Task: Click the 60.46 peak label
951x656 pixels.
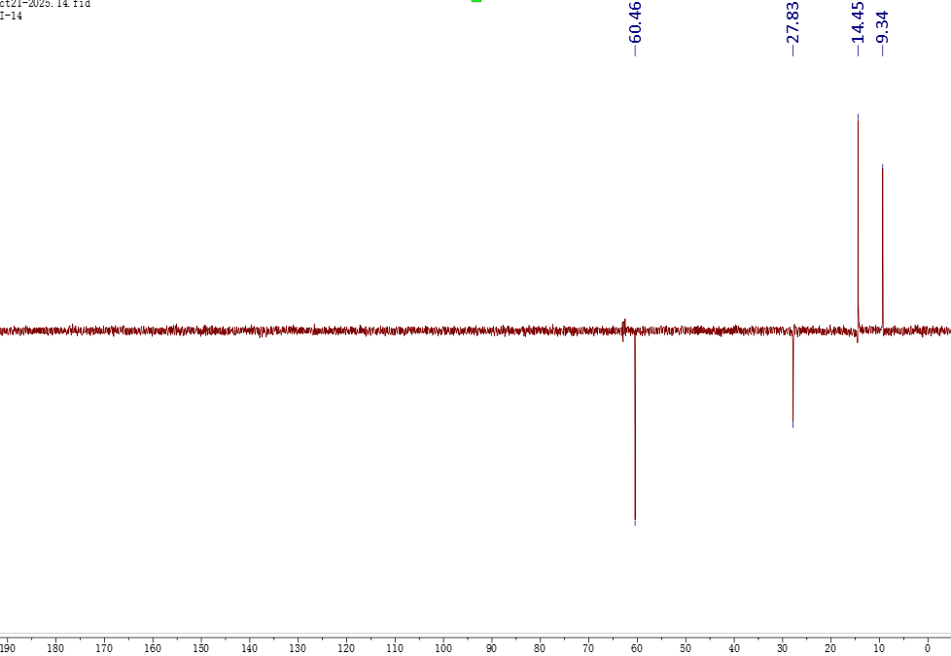Action: pos(635,23)
